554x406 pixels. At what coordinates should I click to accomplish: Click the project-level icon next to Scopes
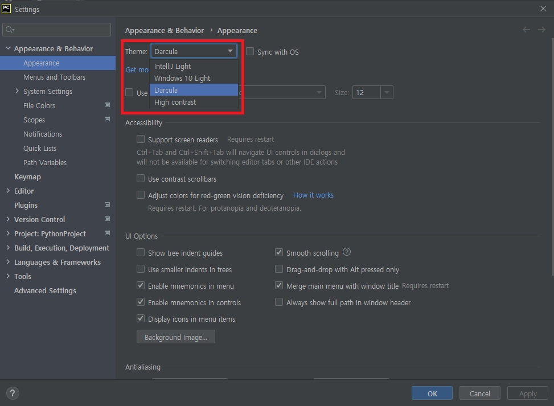tap(107, 119)
